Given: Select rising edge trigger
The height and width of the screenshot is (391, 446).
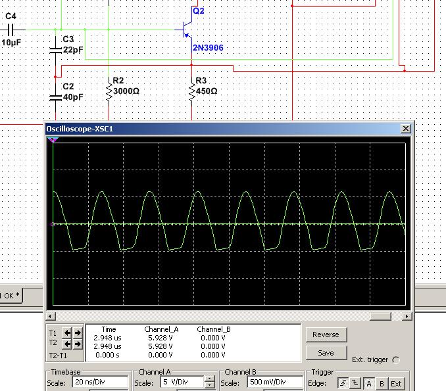Looking at the screenshot, I should click(343, 383).
